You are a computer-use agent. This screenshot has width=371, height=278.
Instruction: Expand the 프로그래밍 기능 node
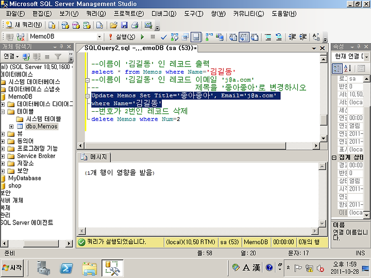coord(3,149)
